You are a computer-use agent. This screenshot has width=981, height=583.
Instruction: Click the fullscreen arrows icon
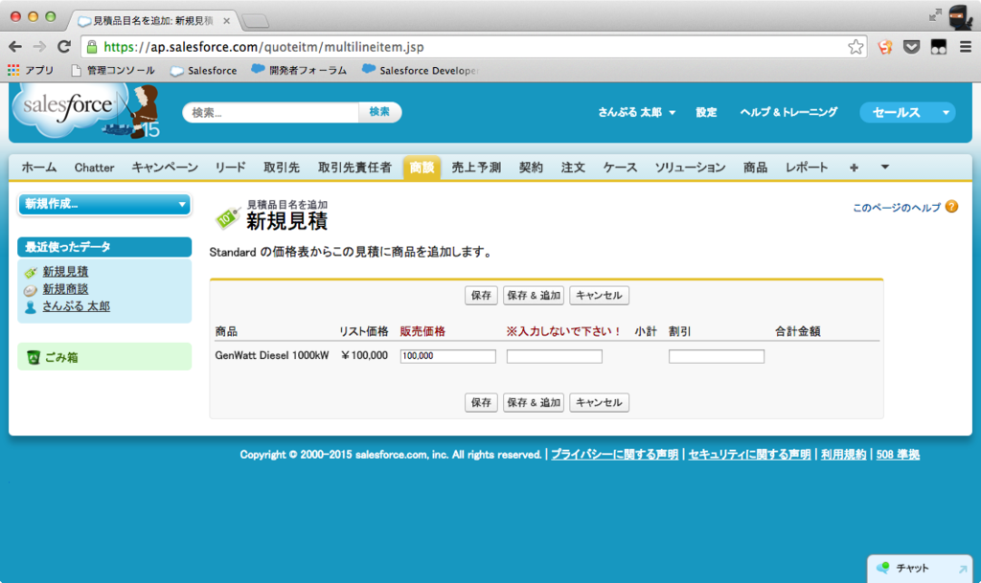tap(935, 15)
